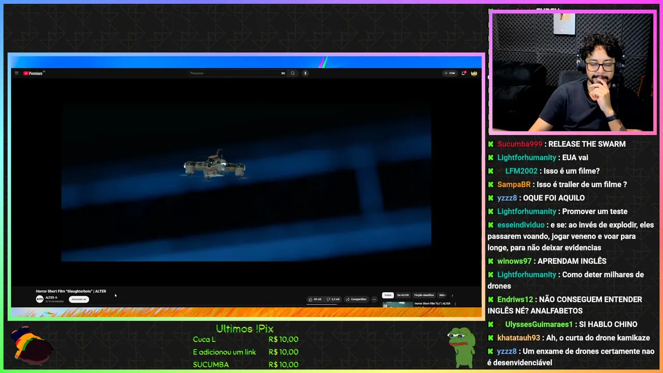663x373 pixels.
Task: Dislike the video with 2,2 mil
Action: [x=333, y=299]
